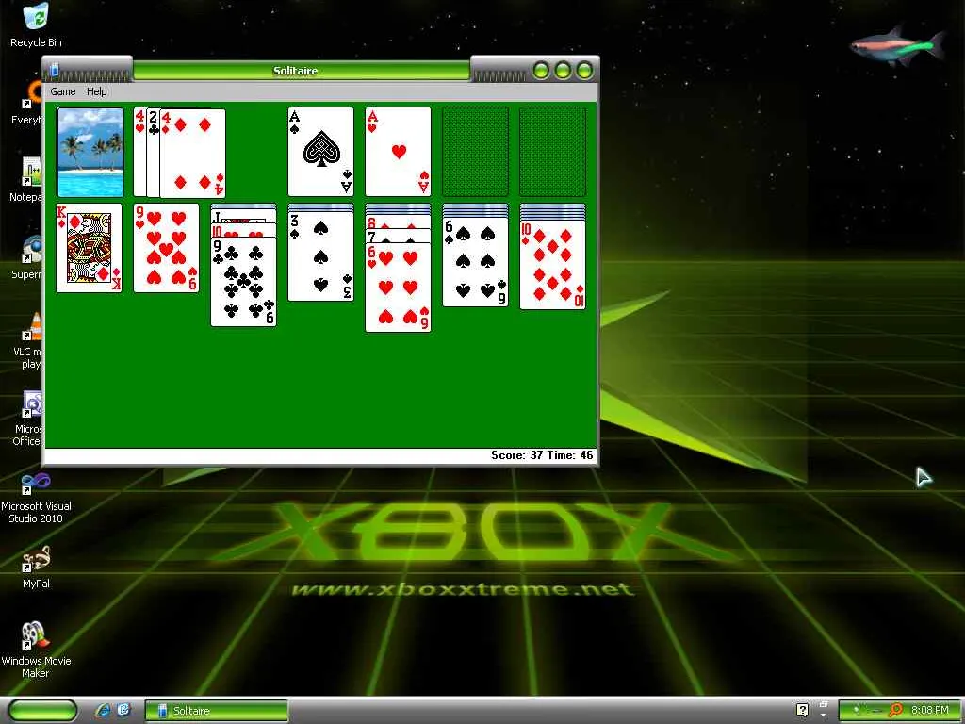Select the ten of hearts in third column
The width and height of the screenshot is (965, 724).
(x=244, y=232)
